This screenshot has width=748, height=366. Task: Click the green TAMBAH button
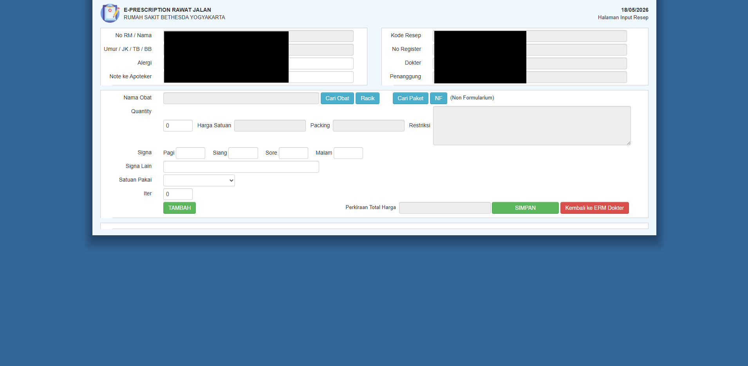[x=179, y=208]
